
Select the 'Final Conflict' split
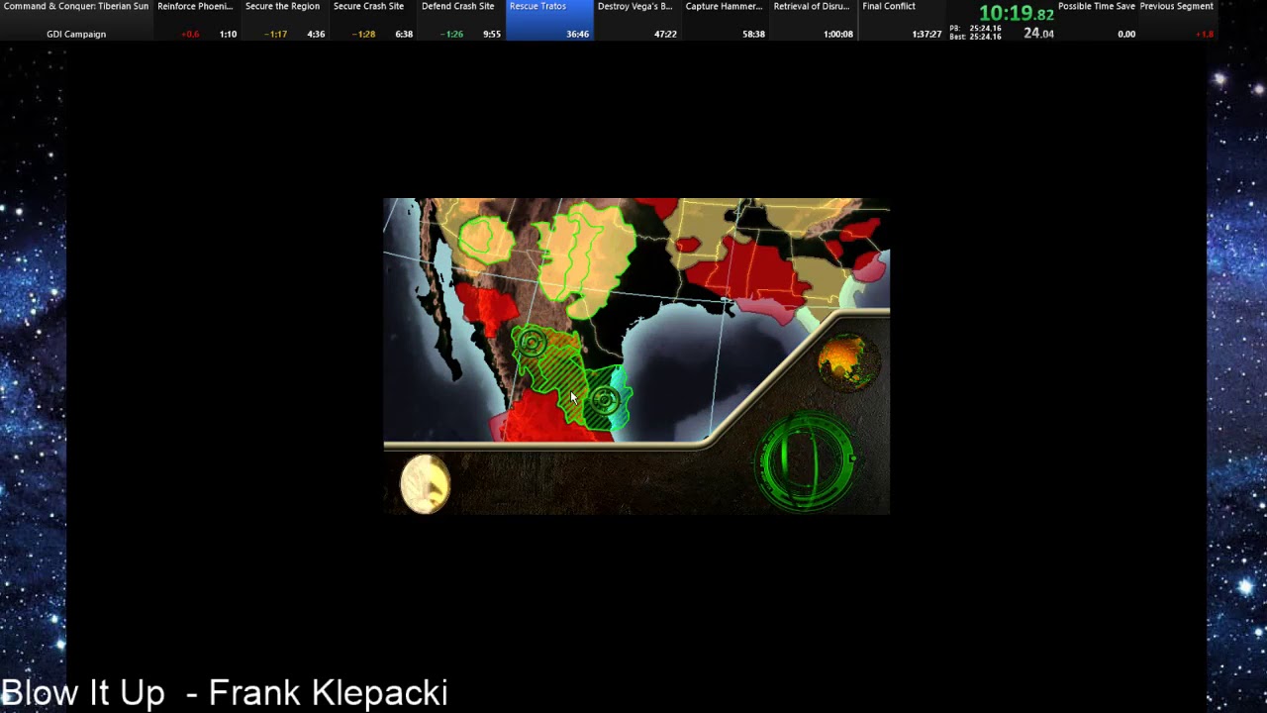coord(902,20)
